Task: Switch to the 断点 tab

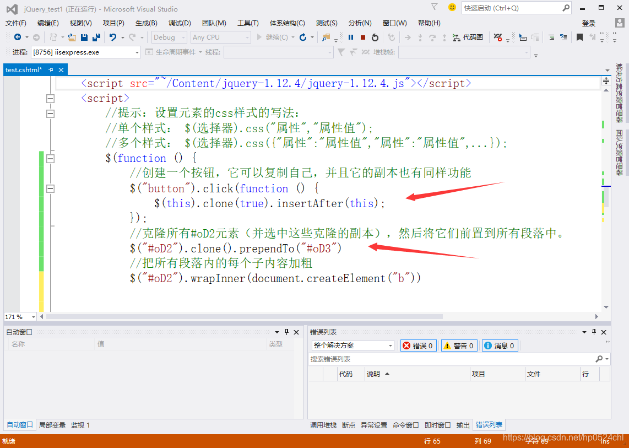Action: pyautogui.click(x=349, y=425)
